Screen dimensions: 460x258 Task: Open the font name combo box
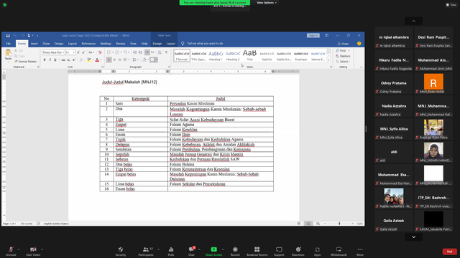(x=53, y=52)
